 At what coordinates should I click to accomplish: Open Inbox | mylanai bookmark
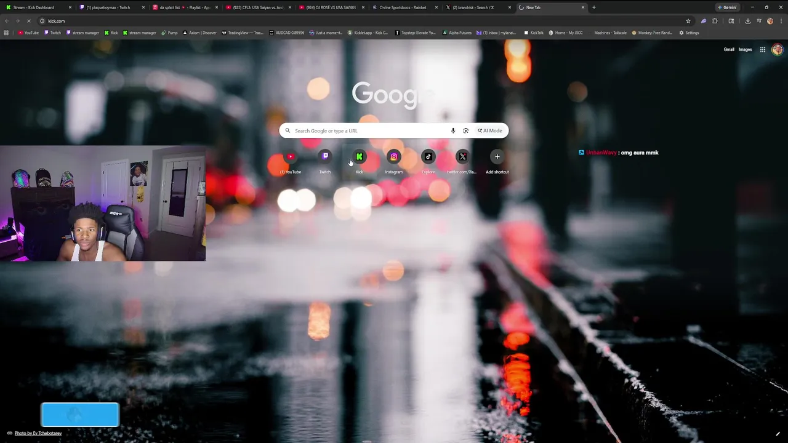[497, 33]
